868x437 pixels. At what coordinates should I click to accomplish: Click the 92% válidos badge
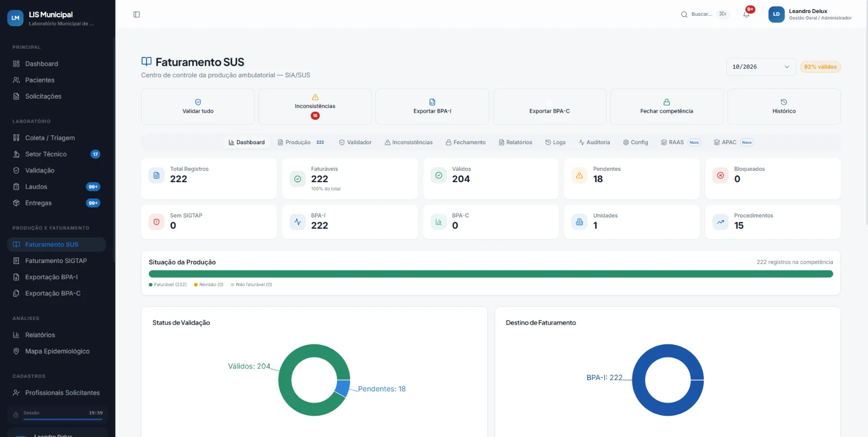point(820,67)
